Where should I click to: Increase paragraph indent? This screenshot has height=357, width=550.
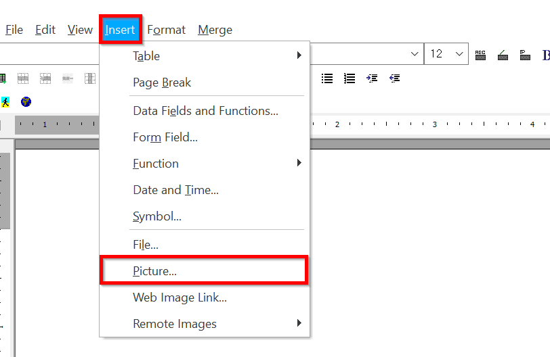point(372,78)
